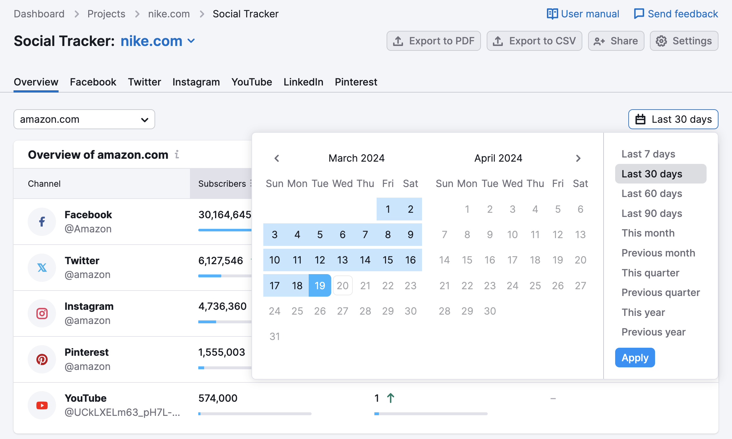The width and height of the screenshot is (732, 439).
Task: Select the Last 30 days preset in list
Action: pos(661,174)
